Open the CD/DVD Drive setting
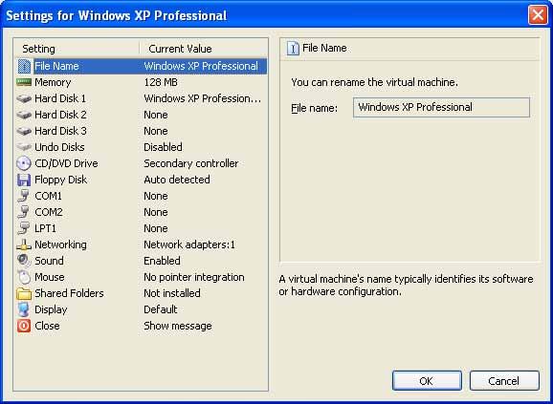The image size is (553, 404). coord(66,163)
